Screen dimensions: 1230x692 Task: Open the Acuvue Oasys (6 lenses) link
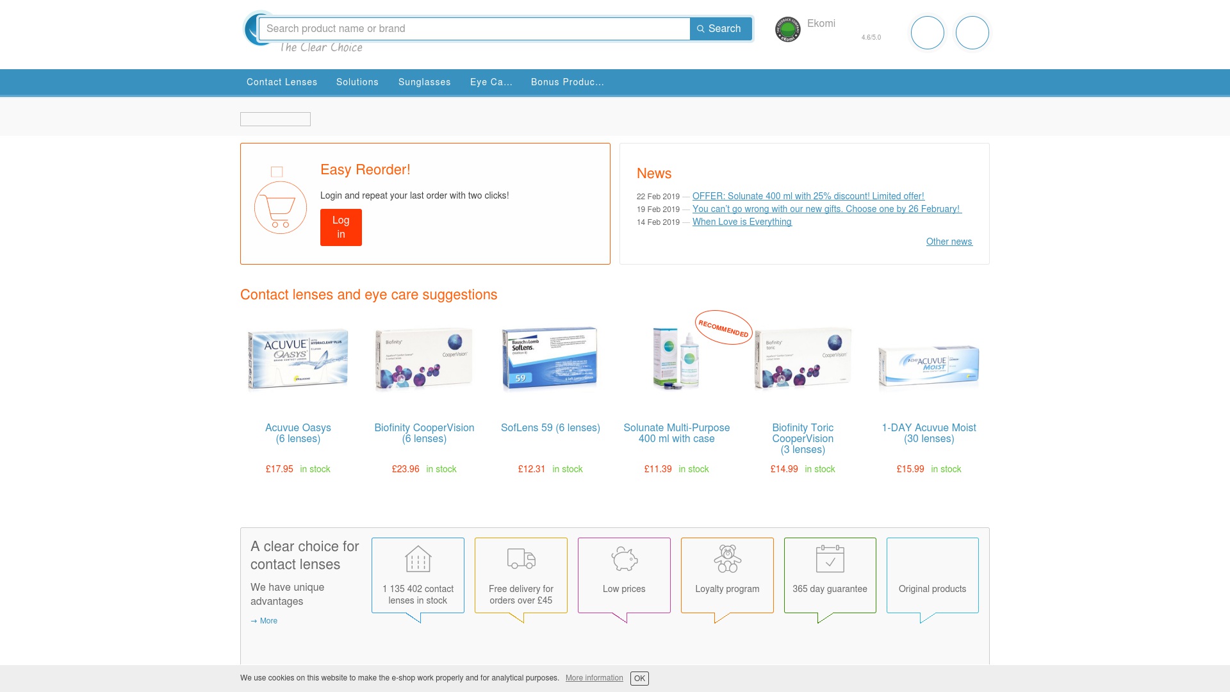pos(298,433)
